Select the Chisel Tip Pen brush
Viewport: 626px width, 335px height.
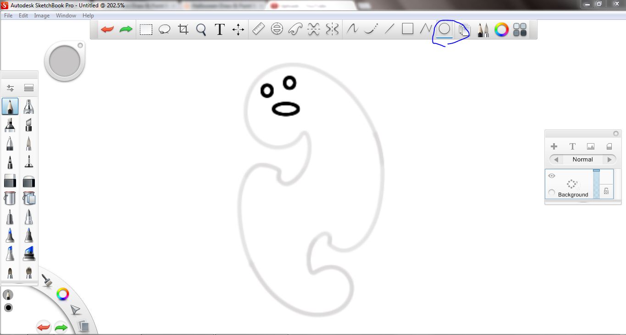pyautogui.click(x=29, y=125)
